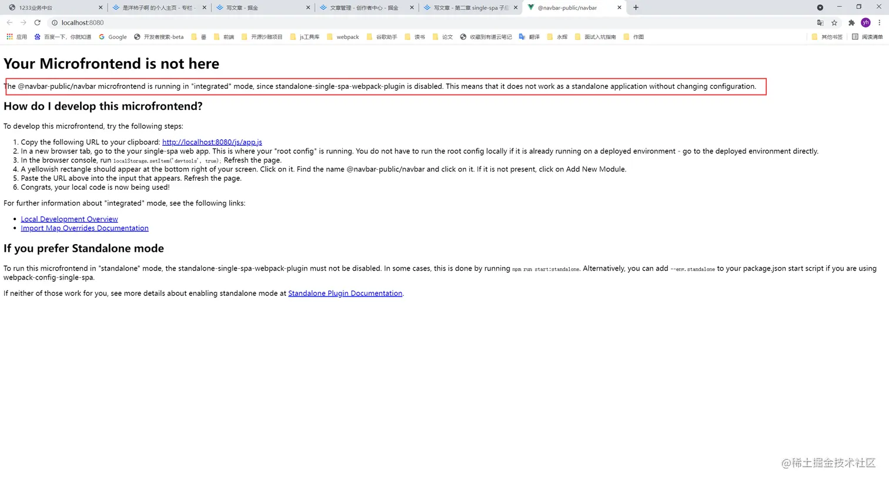Open the 番 bookmark folder

click(x=199, y=36)
